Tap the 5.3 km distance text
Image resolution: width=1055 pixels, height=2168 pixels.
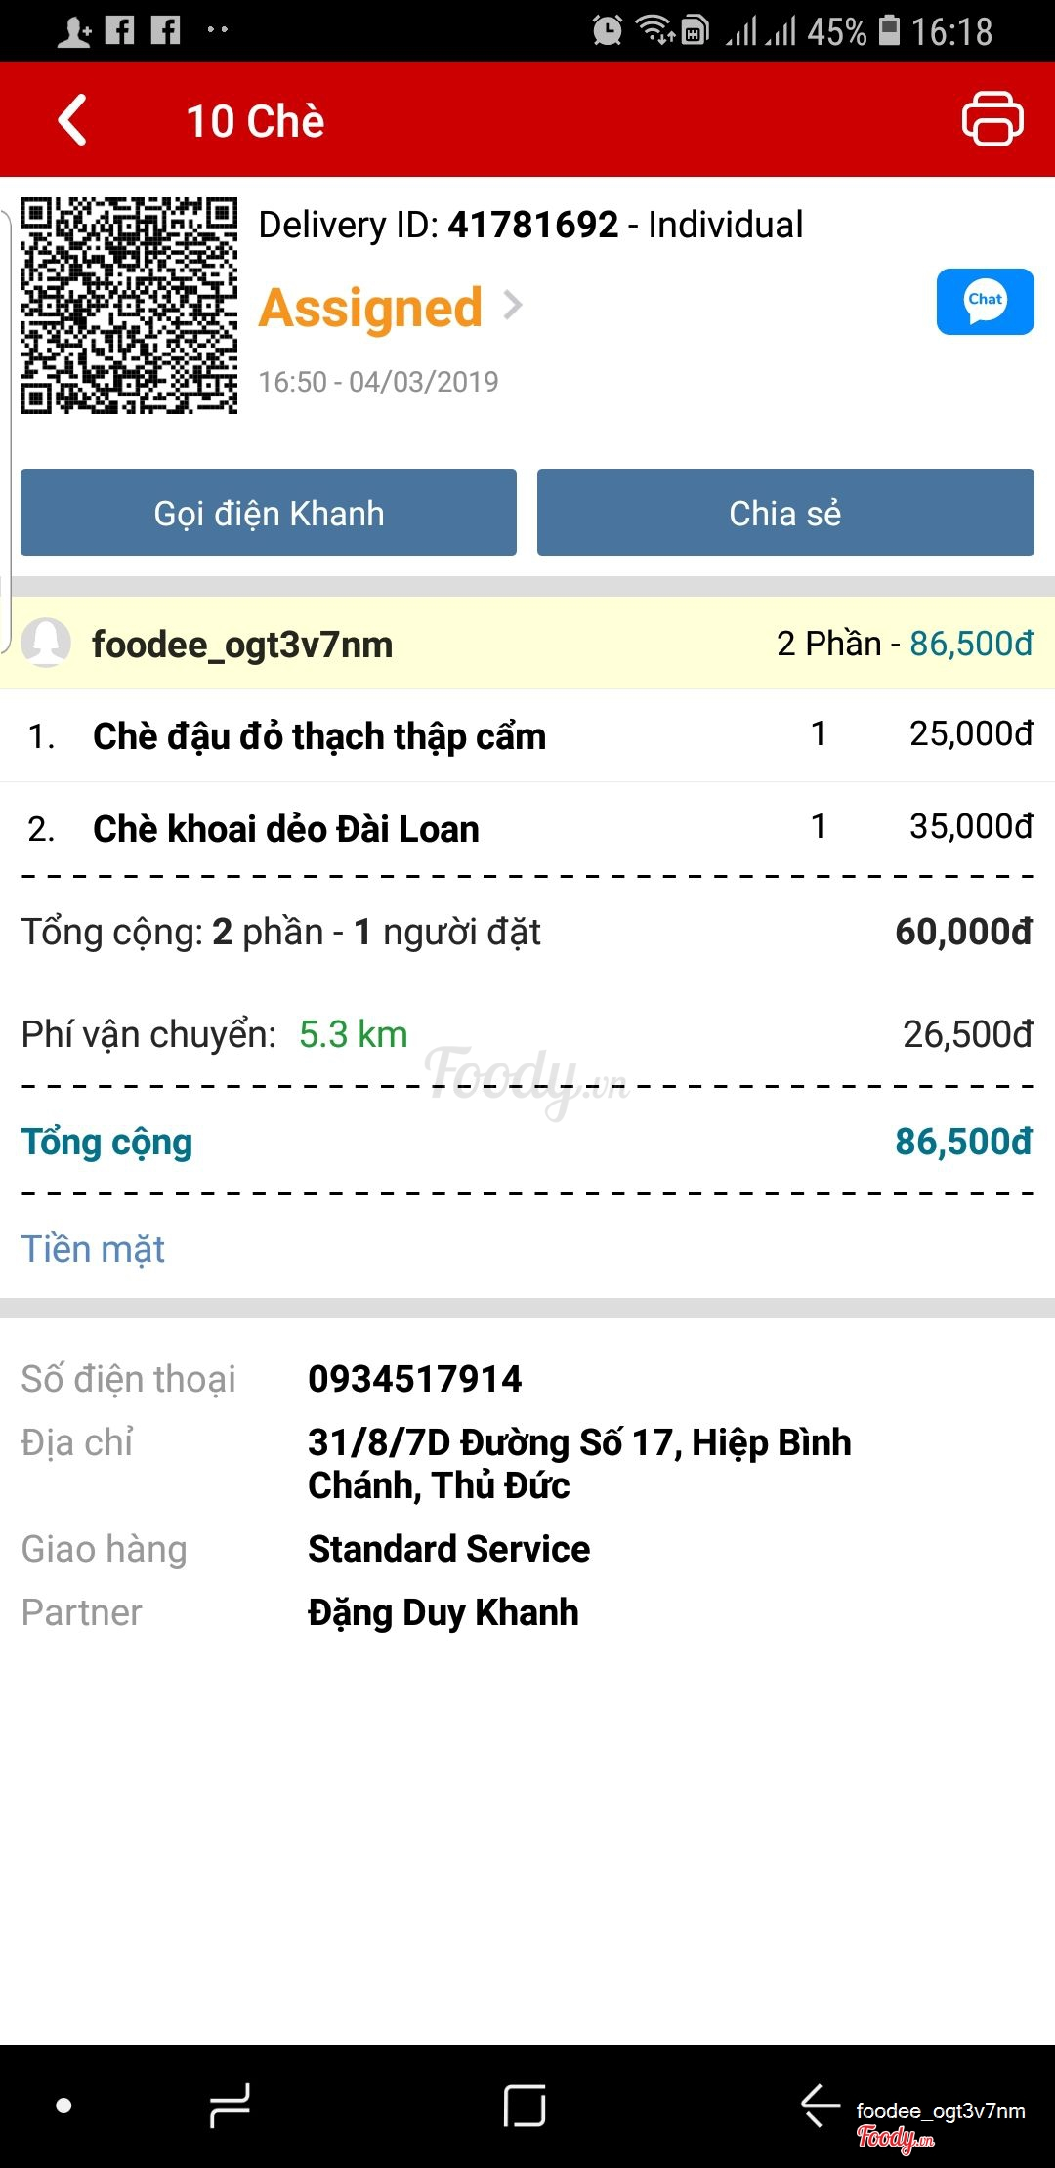click(353, 1034)
